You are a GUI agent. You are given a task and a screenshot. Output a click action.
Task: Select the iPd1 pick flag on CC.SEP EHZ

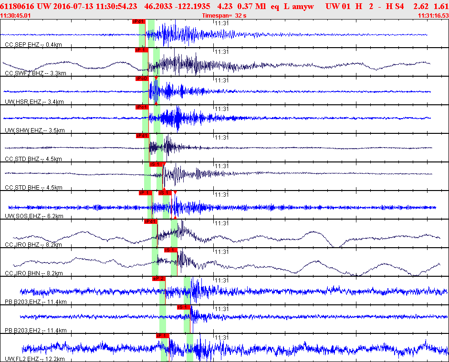pyautogui.click(x=139, y=21)
